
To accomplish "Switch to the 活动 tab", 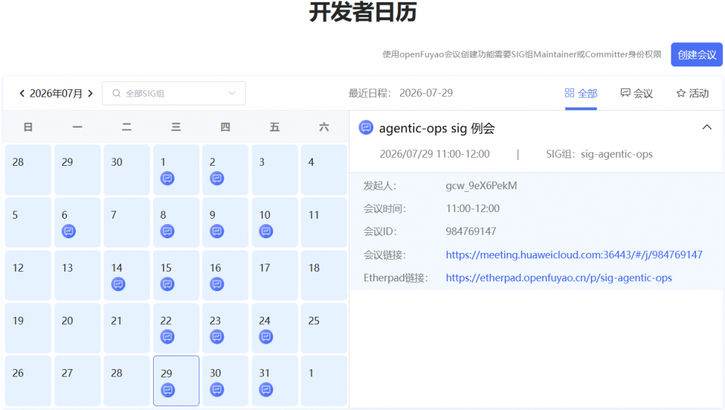I will 692,93.
